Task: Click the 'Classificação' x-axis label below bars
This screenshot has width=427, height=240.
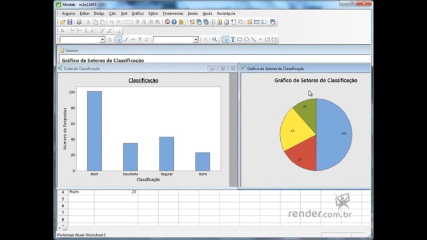Action: pyautogui.click(x=148, y=179)
